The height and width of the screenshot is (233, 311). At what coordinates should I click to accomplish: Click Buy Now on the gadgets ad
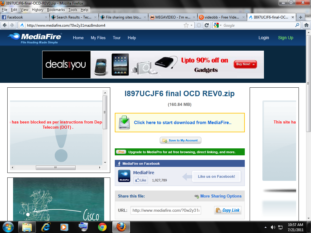(x=245, y=64)
